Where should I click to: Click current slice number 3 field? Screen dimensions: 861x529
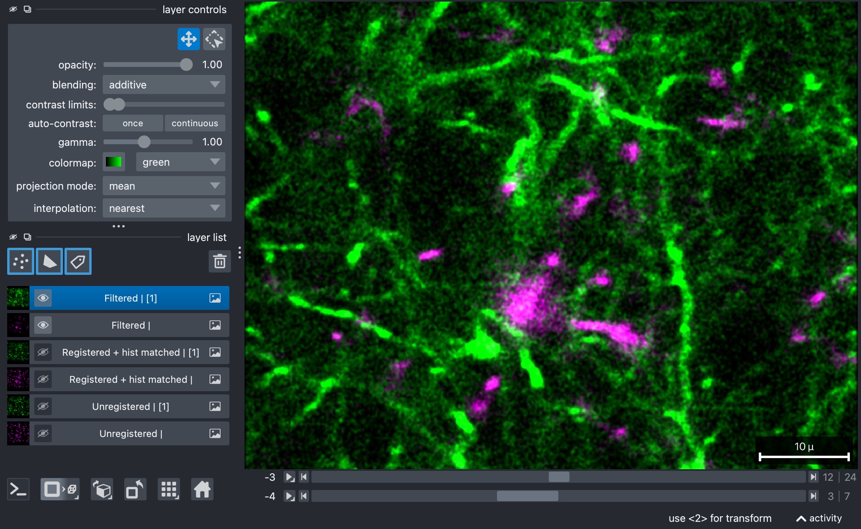click(x=831, y=496)
